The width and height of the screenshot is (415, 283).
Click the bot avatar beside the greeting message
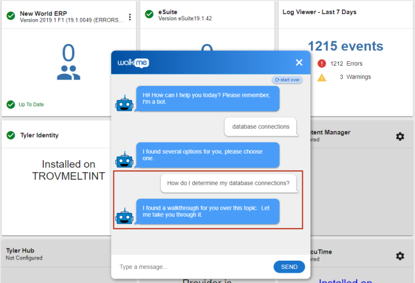tap(124, 103)
